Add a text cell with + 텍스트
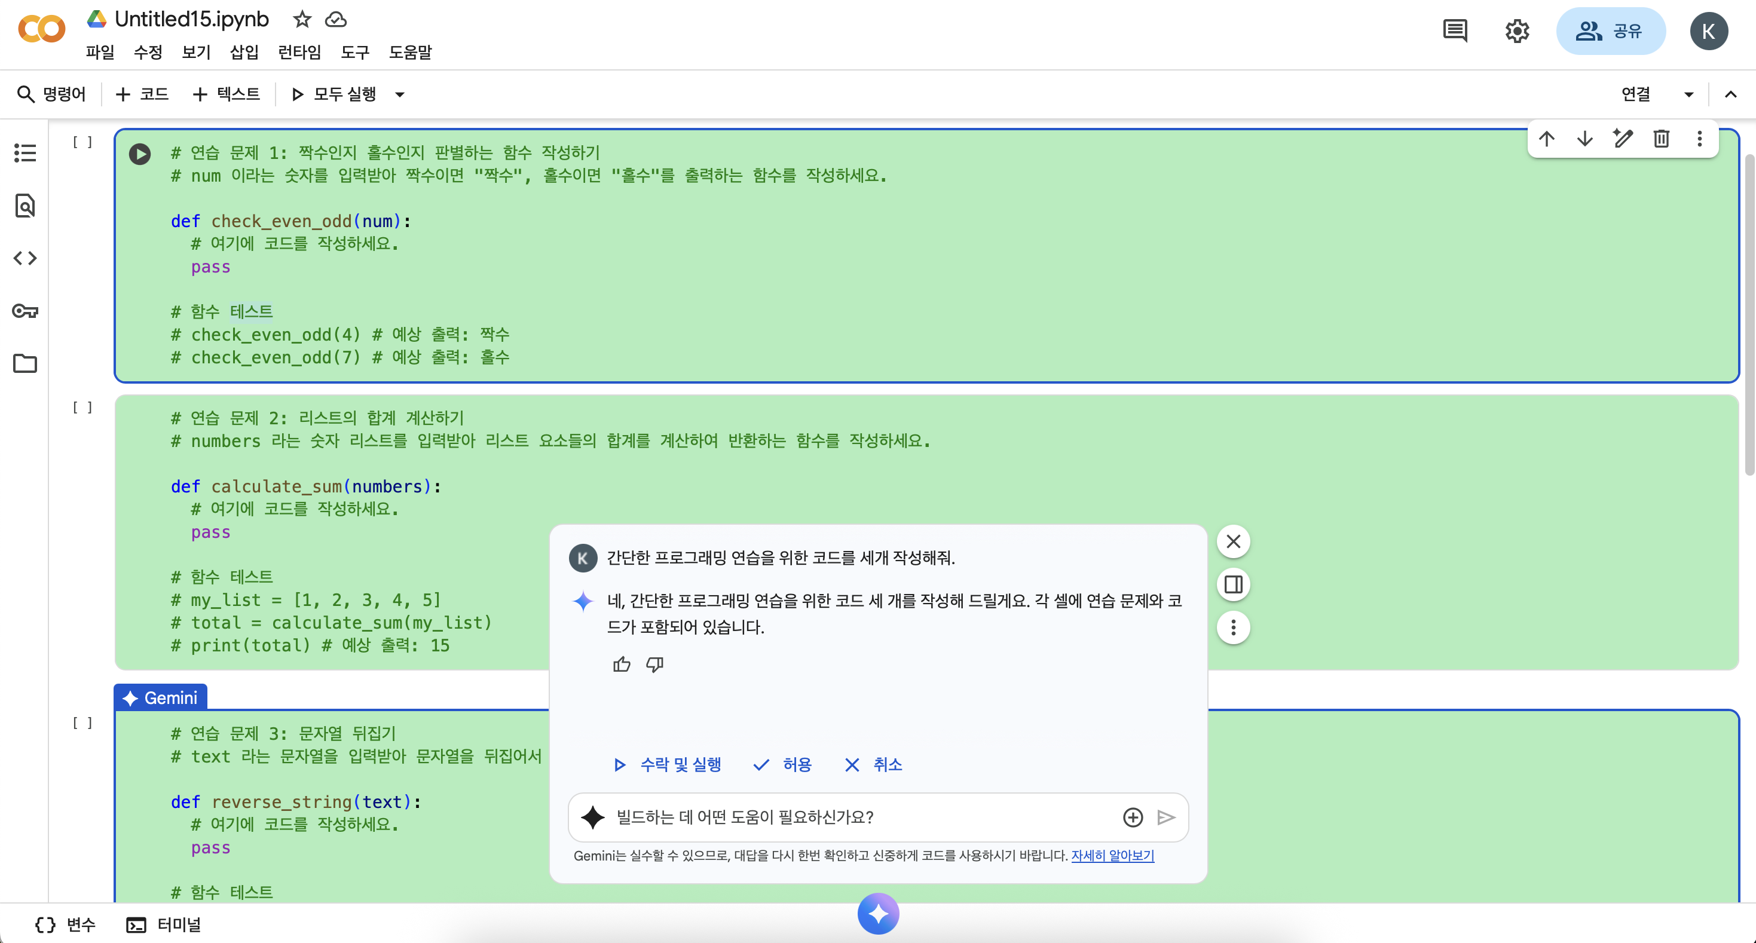Viewport: 1756px width, 943px height. coord(227,94)
